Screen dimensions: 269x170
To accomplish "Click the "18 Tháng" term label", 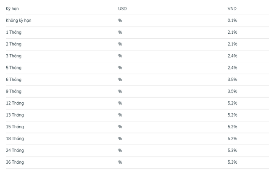I will pyautogui.click(x=15, y=138).
